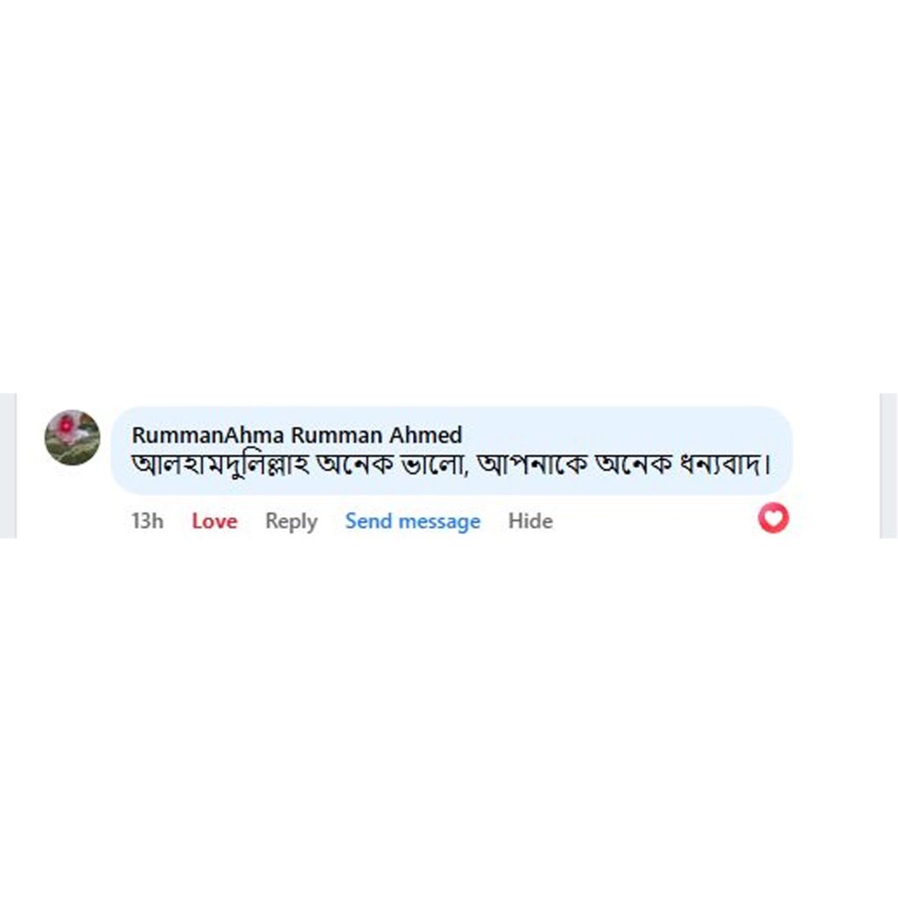Click the gray strip at the right edge
898x898 pixels.
point(888,465)
